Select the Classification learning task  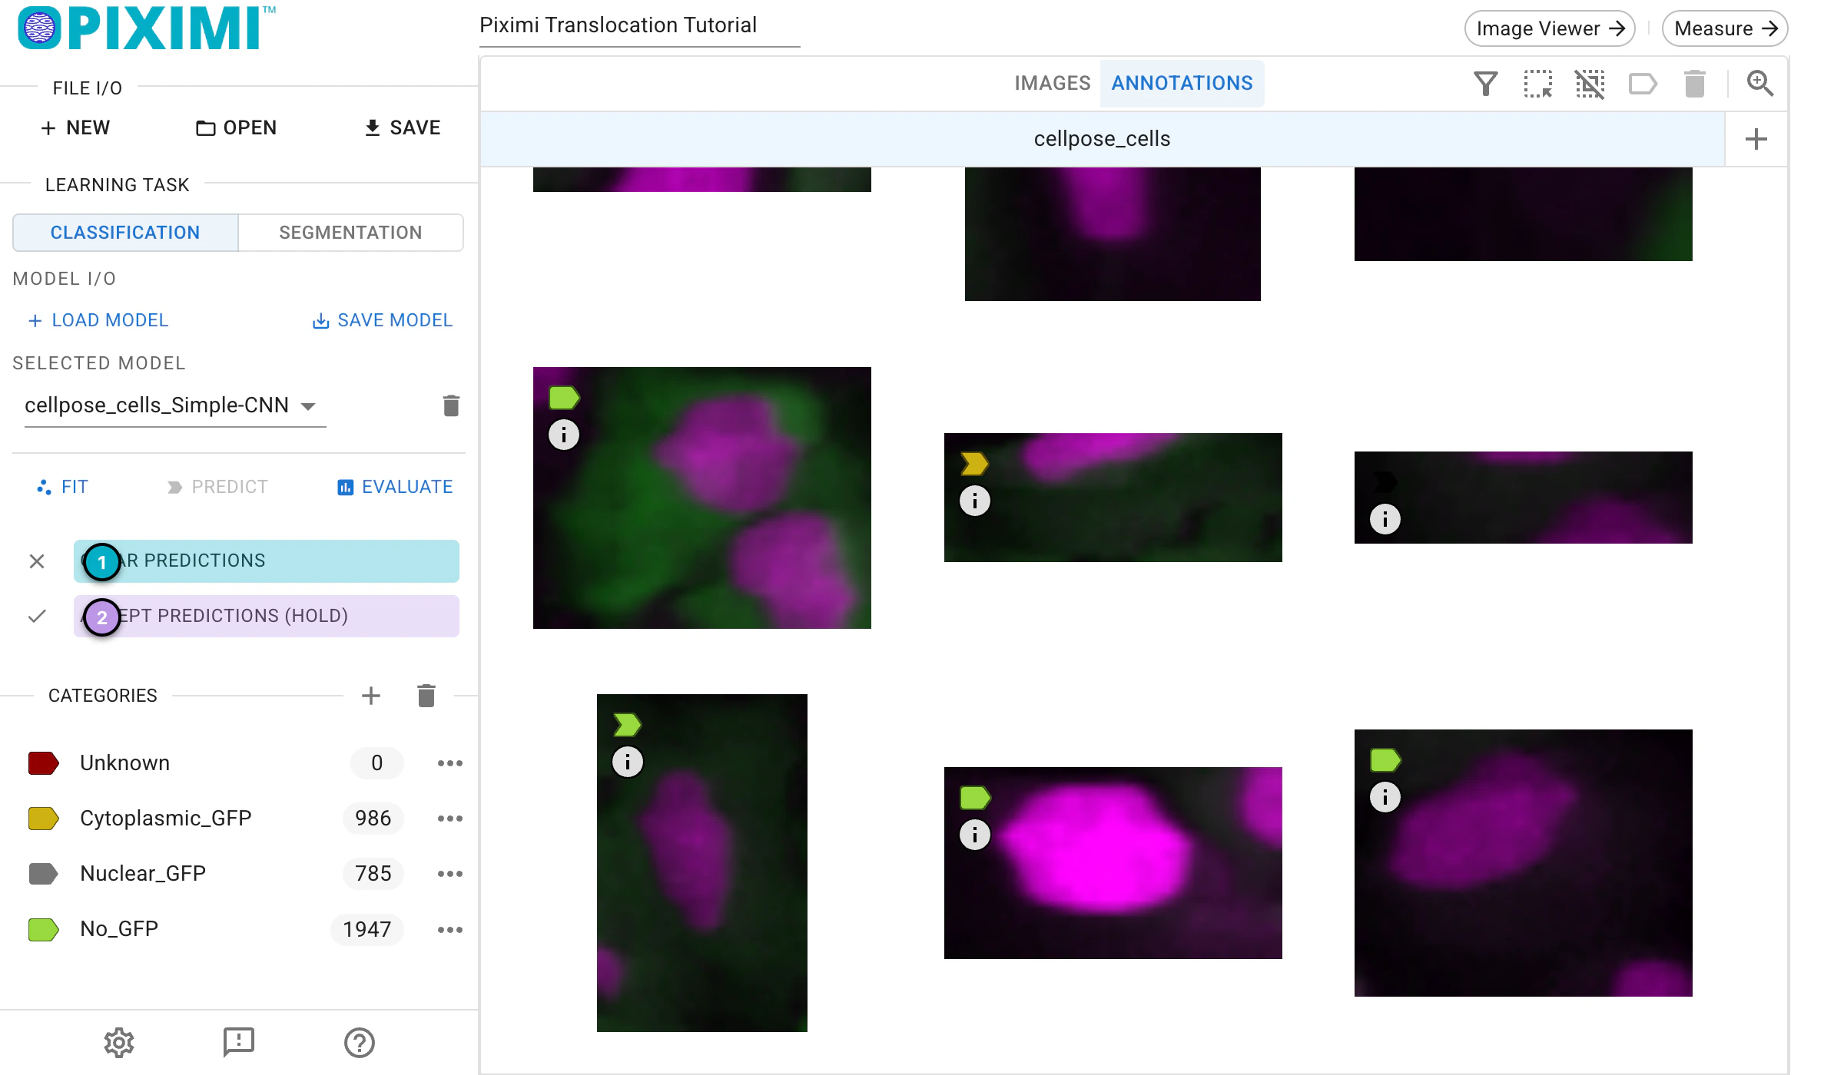[125, 233]
